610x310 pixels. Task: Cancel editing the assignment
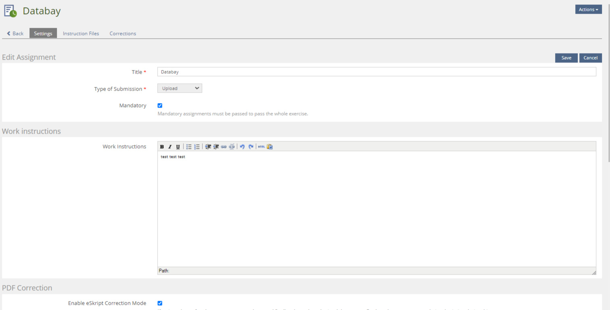tap(590, 58)
